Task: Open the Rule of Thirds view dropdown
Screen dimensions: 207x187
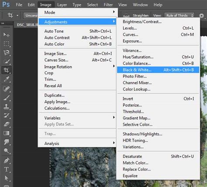Action: tap(179, 15)
